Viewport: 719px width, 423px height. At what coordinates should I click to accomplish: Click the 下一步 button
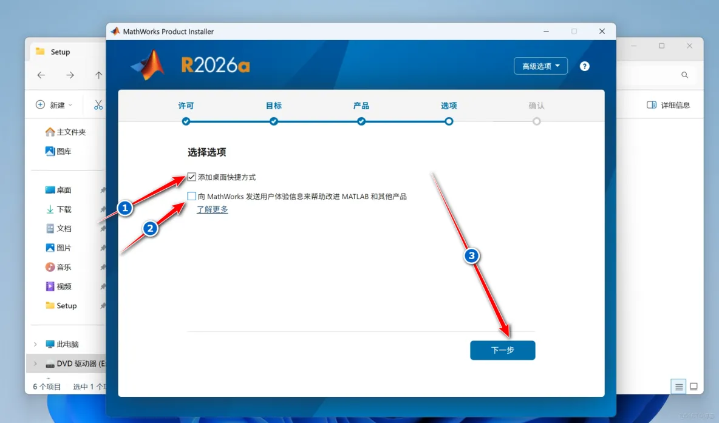point(503,350)
